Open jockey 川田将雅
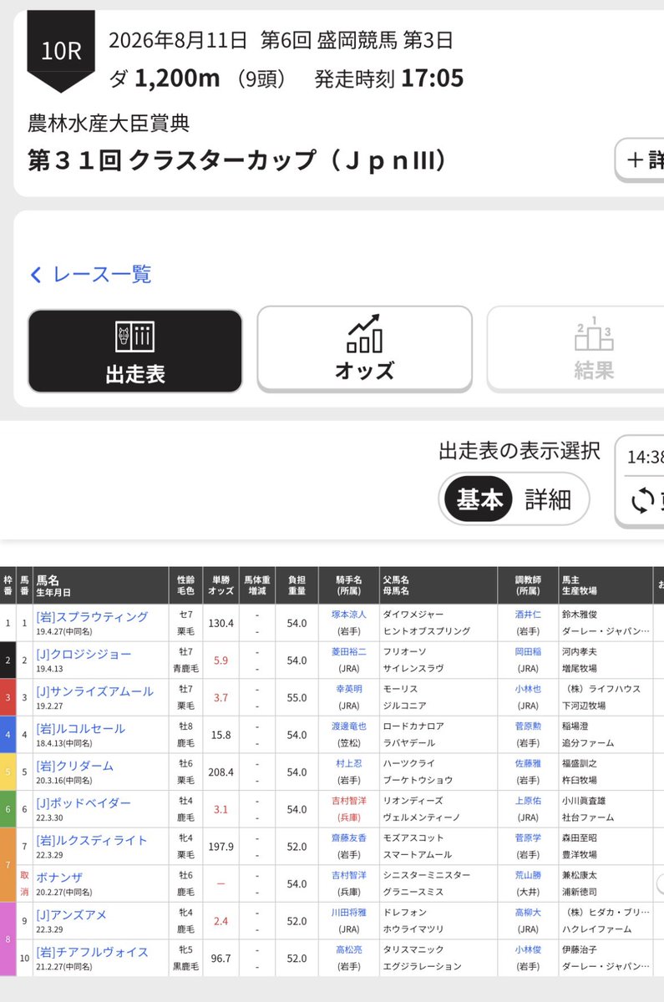Screen dimensions: 664x1002 (348, 913)
